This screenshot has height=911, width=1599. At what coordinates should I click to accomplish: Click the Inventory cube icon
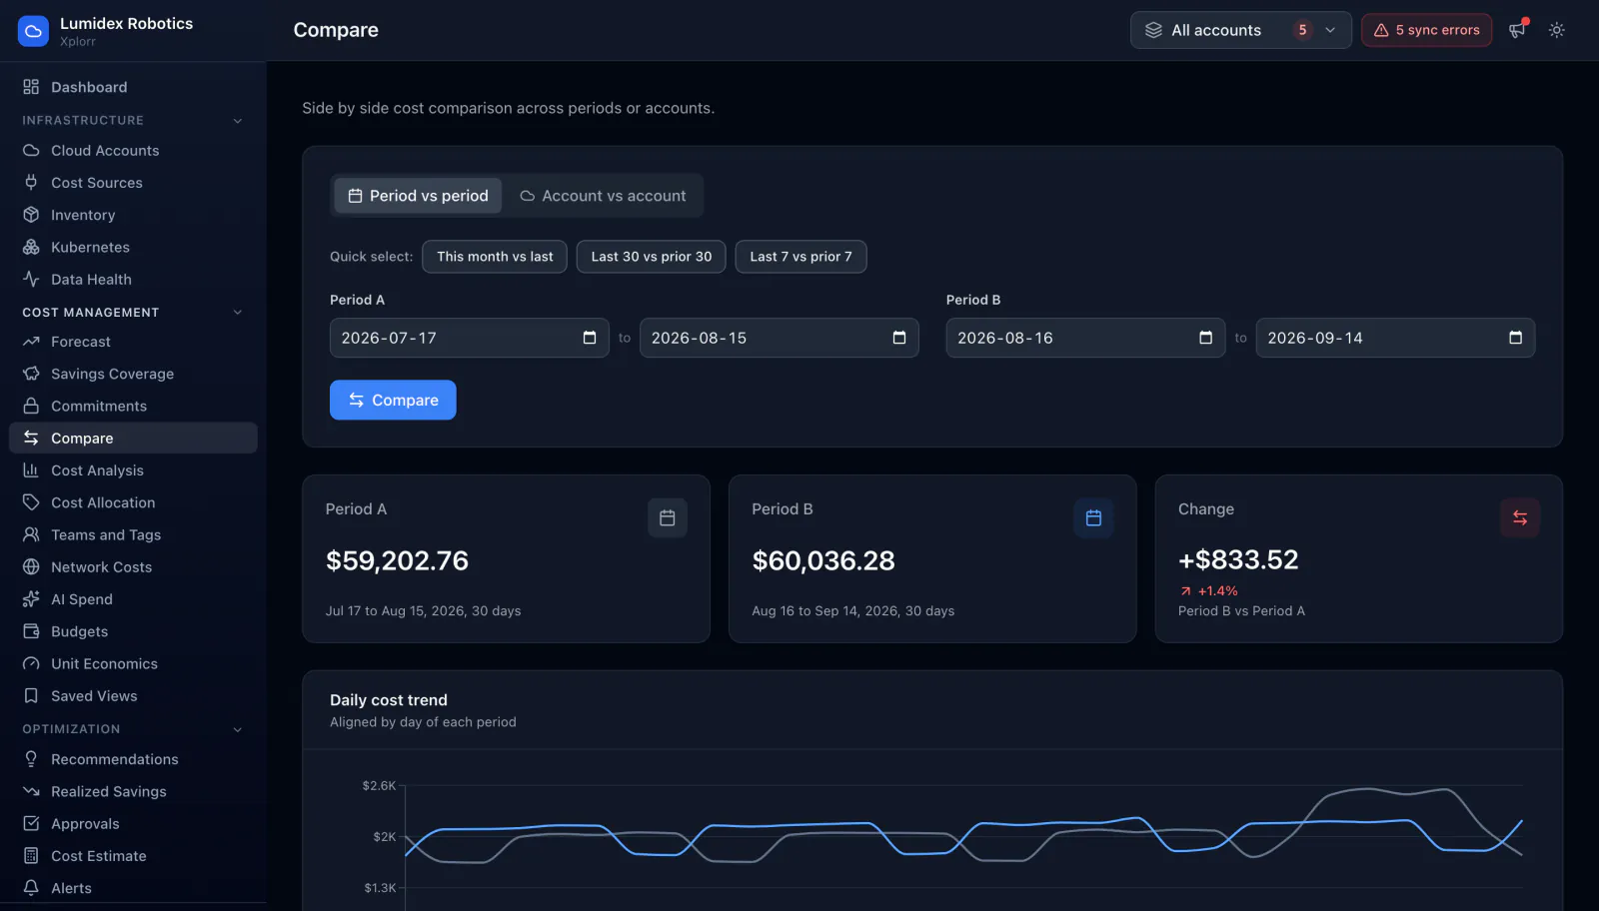(x=31, y=215)
